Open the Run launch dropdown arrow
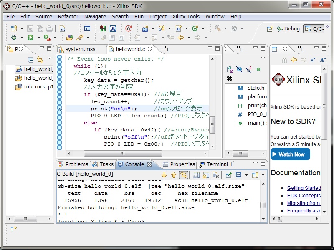 38,38
